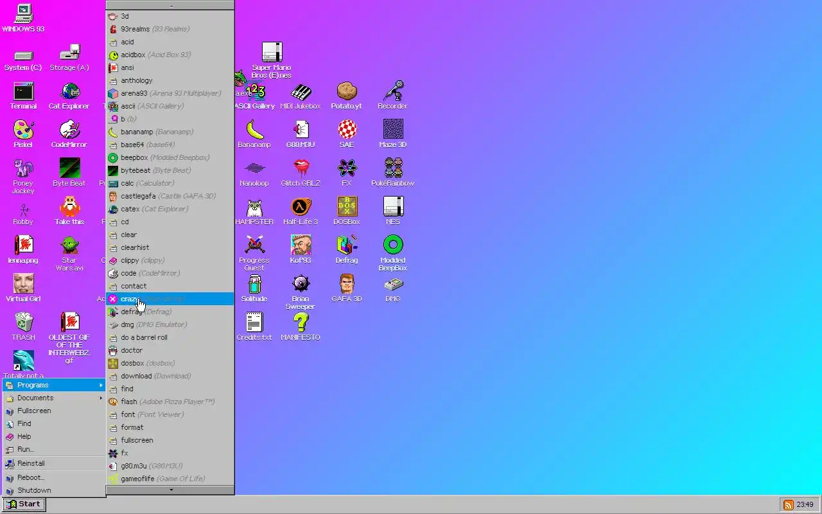Choose Reinstall in Start menu
Image resolution: width=822 pixels, height=514 pixels.
54,463
